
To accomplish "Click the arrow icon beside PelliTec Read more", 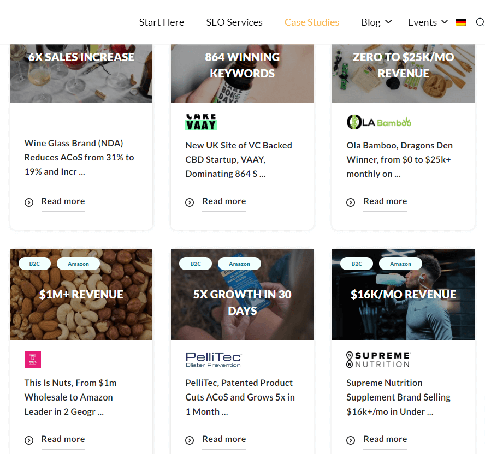I will click(190, 440).
